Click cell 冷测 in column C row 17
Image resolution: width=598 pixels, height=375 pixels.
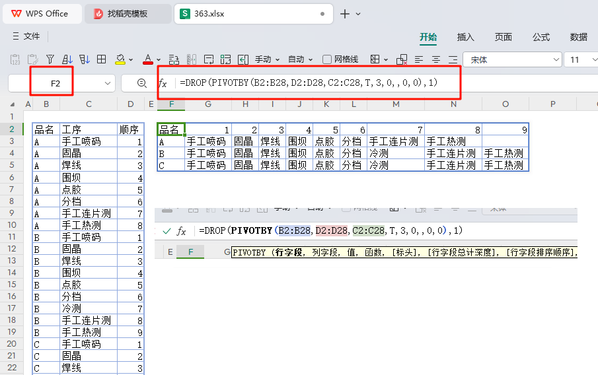point(89,308)
